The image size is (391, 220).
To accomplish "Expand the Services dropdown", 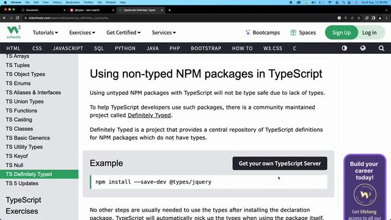I will click(x=164, y=32).
